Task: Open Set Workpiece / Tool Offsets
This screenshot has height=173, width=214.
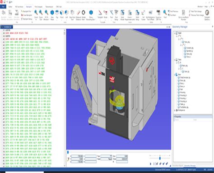Action: click(x=150, y=15)
